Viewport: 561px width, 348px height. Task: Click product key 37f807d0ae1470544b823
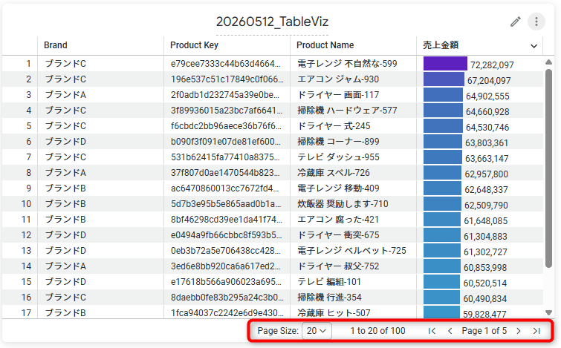click(x=225, y=173)
